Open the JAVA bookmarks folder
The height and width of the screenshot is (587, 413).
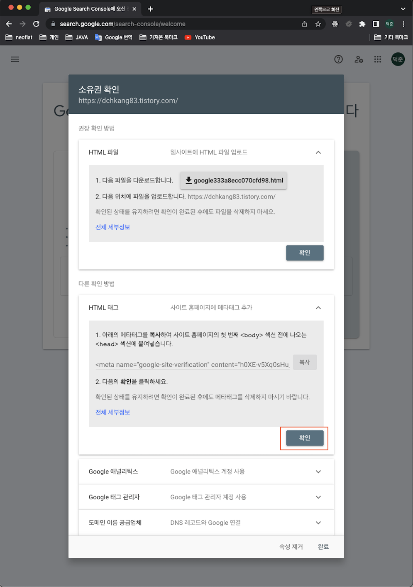[77, 37]
